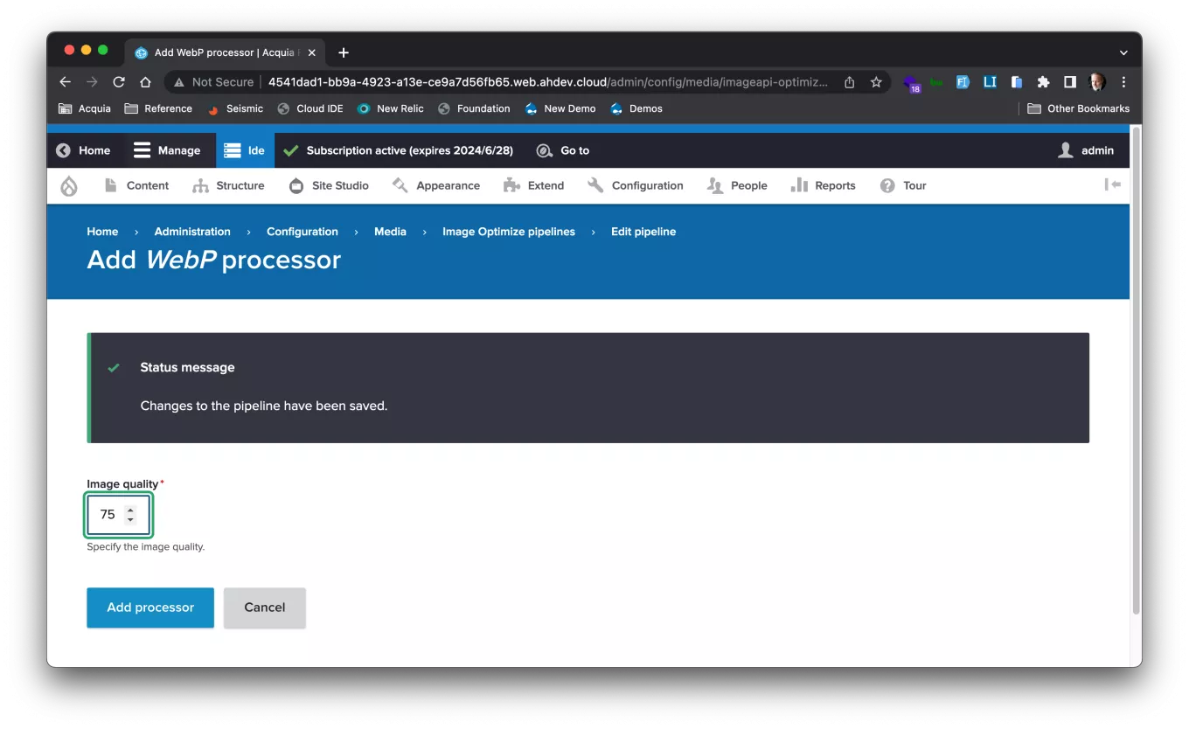Cancel adding the WebP processor

click(264, 607)
